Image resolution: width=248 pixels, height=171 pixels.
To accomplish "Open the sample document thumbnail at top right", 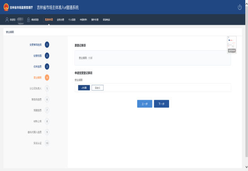I will pyautogui.click(x=232, y=44).
